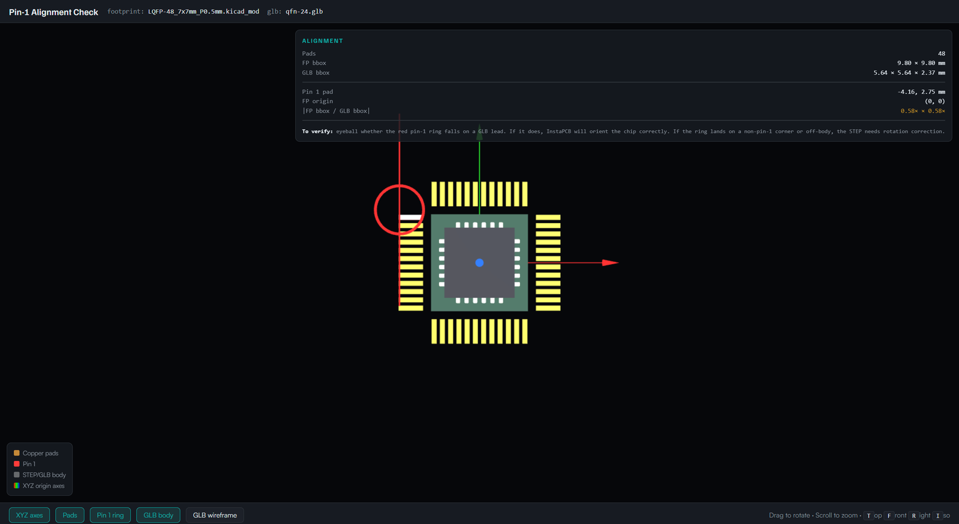Click the gray GLB chip body
959x524 pixels.
click(x=480, y=262)
